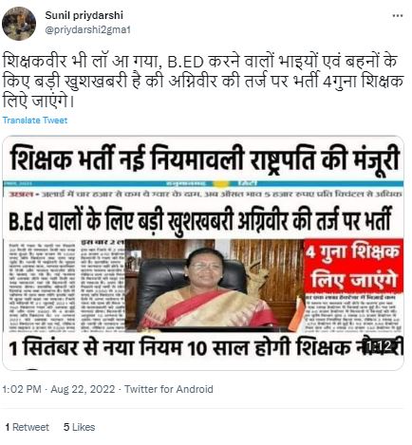Select the blue newspaper masthead strip in the thumbnail

[203, 183]
